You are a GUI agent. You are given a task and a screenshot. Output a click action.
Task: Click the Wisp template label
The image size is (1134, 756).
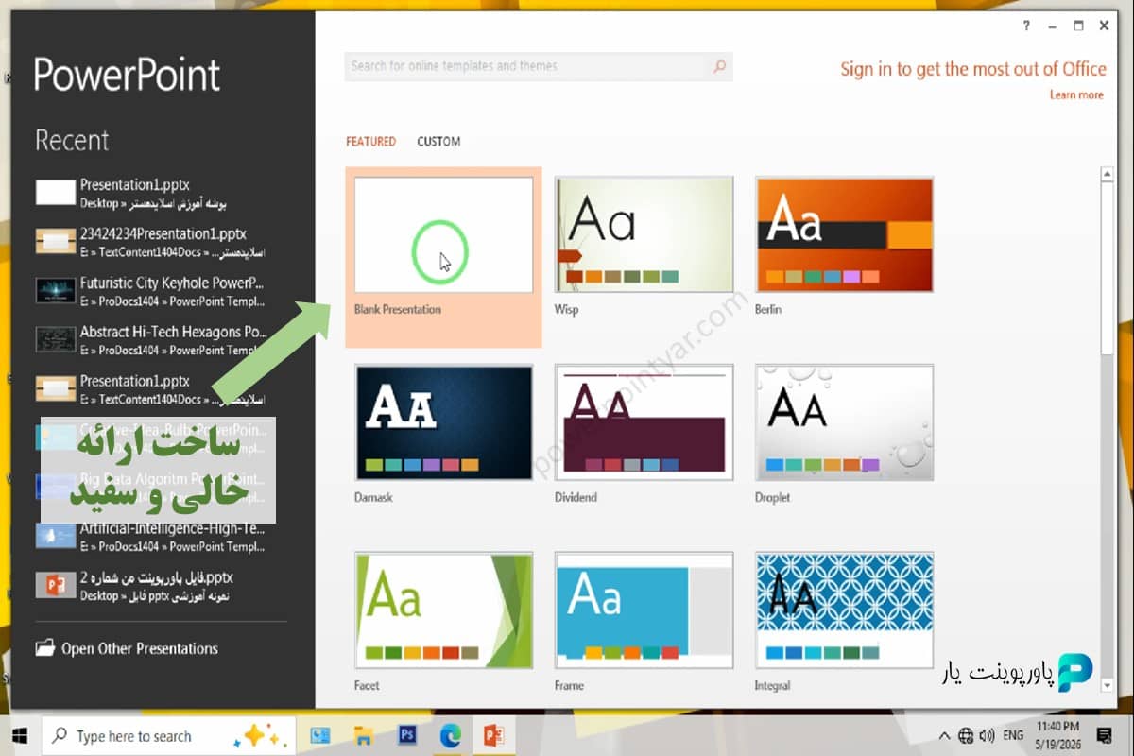tap(566, 309)
